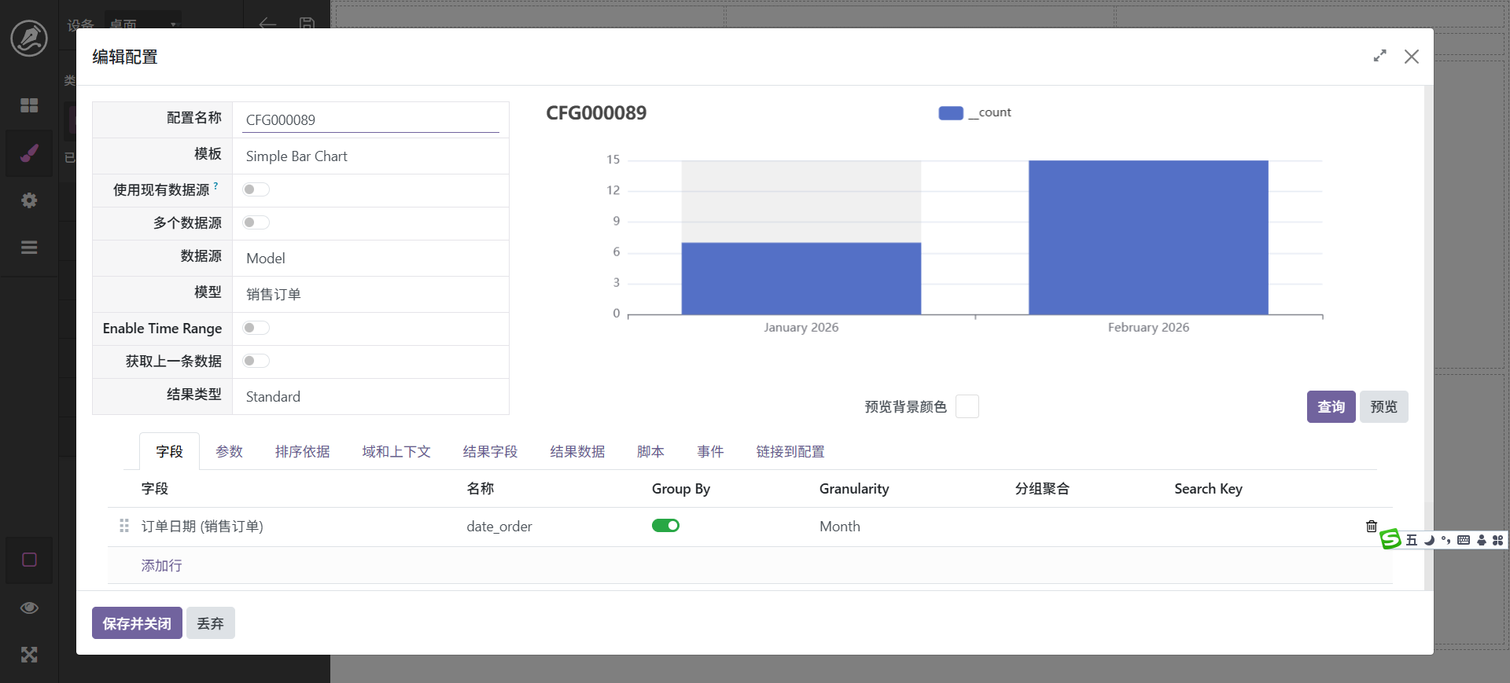Click the _count legend marker
This screenshot has width=1510, height=683.
(x=950, y=113)
